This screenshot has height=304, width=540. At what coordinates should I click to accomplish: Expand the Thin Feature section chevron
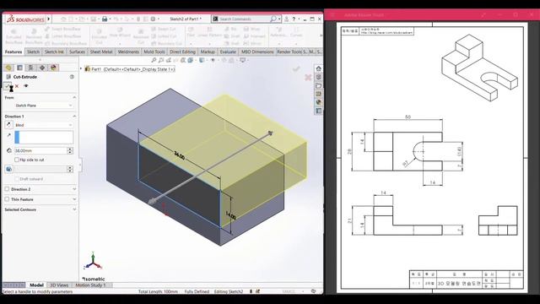[x=74, y=199]
